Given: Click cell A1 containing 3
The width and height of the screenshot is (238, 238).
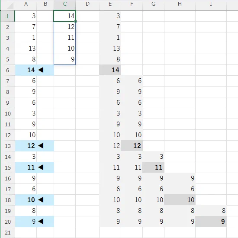Looking at the screenshot, I should 26,16.
